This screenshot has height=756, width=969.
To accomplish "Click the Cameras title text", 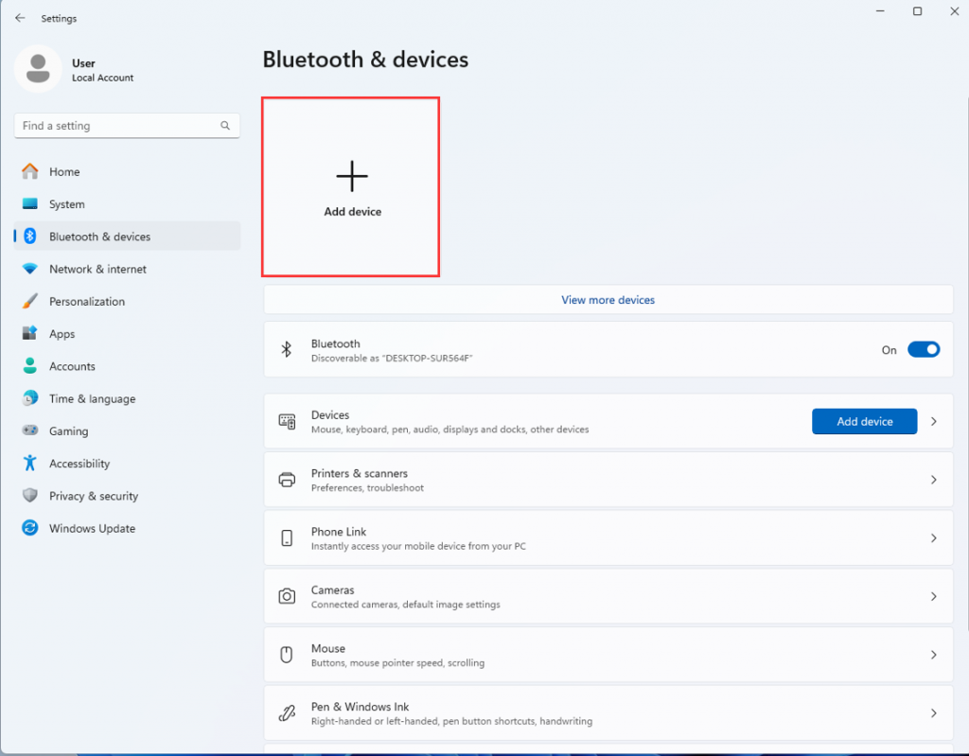I will tap(332, 589).
